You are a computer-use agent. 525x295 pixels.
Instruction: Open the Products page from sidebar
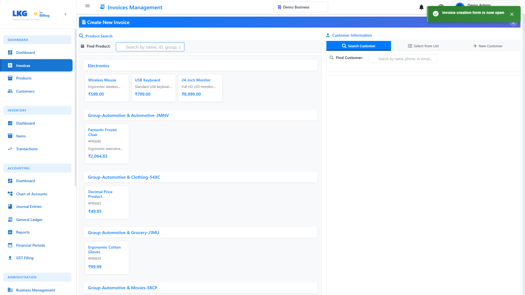24,78
